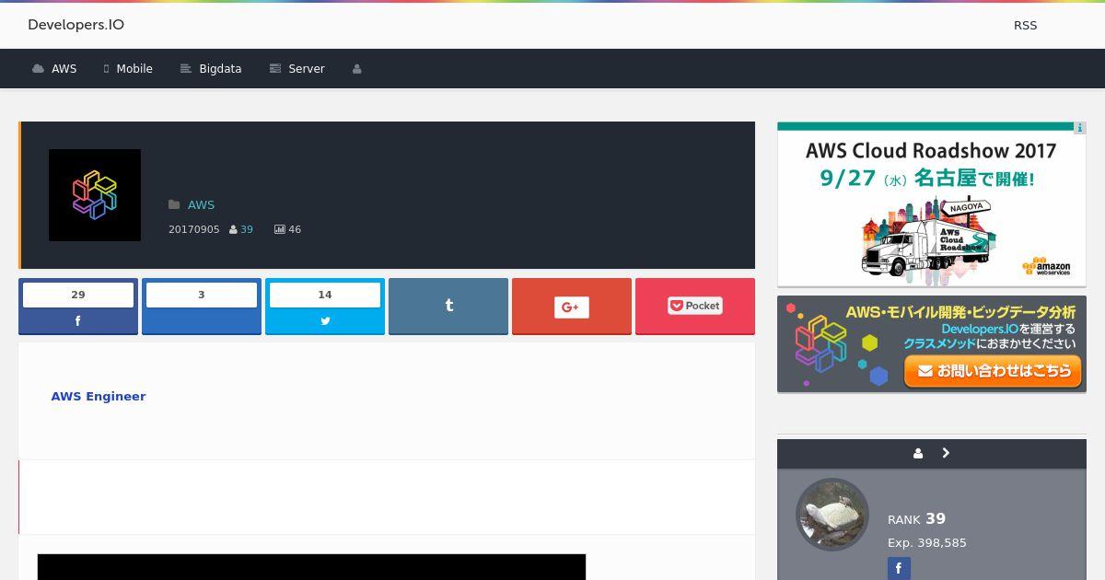Click the colorful cube logo thumbnail
Image resolution: width=1105 pixels, height=580 pixels.
pyautogui.click(x=95, y=195)
